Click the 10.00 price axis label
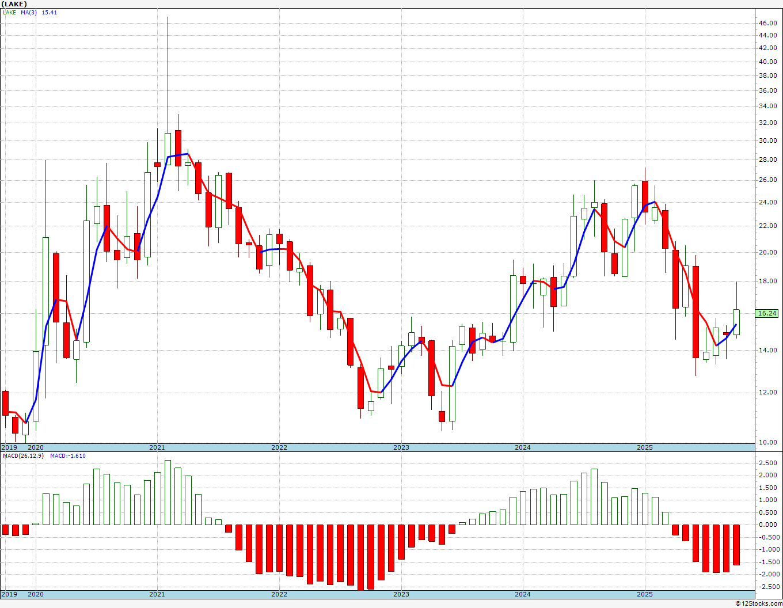This screenshot has width=783, height=608. (x=767, y=442)
